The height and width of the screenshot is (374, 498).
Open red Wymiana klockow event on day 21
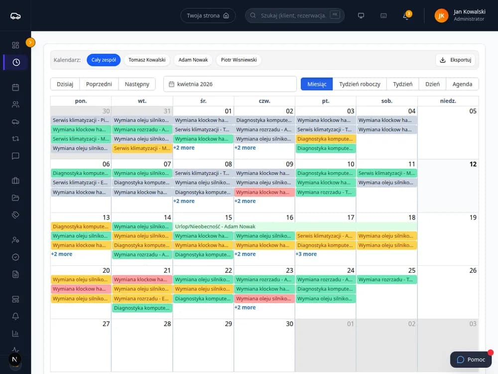click(142, 280)
